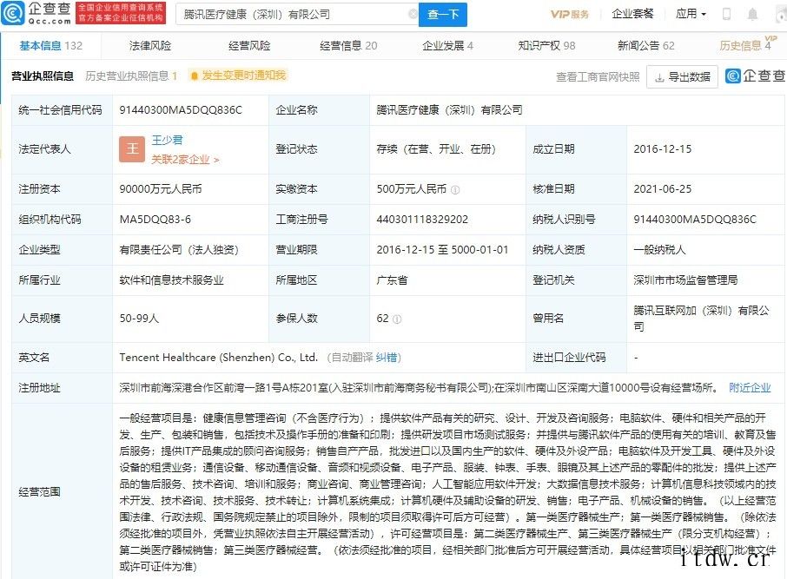Viewport: 787px width, 579px height.
Task: Open notifications bell icon
Action: (752, 14)
